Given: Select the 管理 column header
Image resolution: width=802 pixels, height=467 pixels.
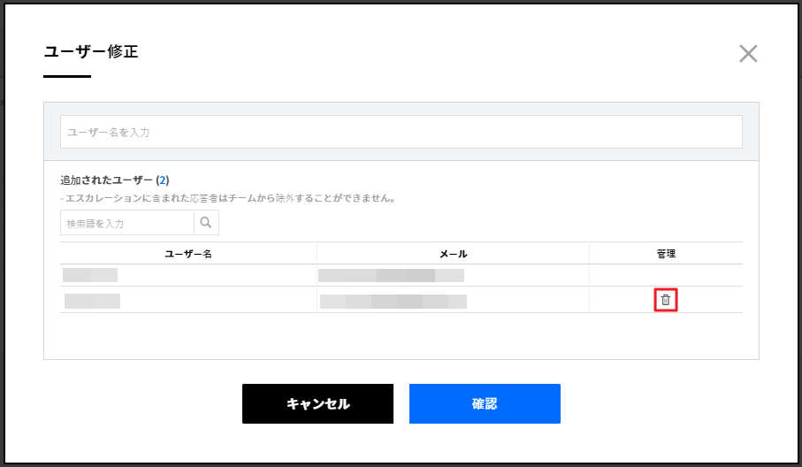Looking at the screenshot, I should [x=665, y=254].
